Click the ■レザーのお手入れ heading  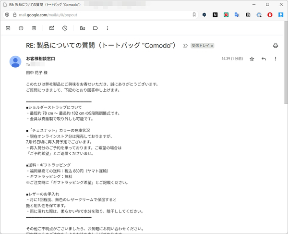[43, 194]
